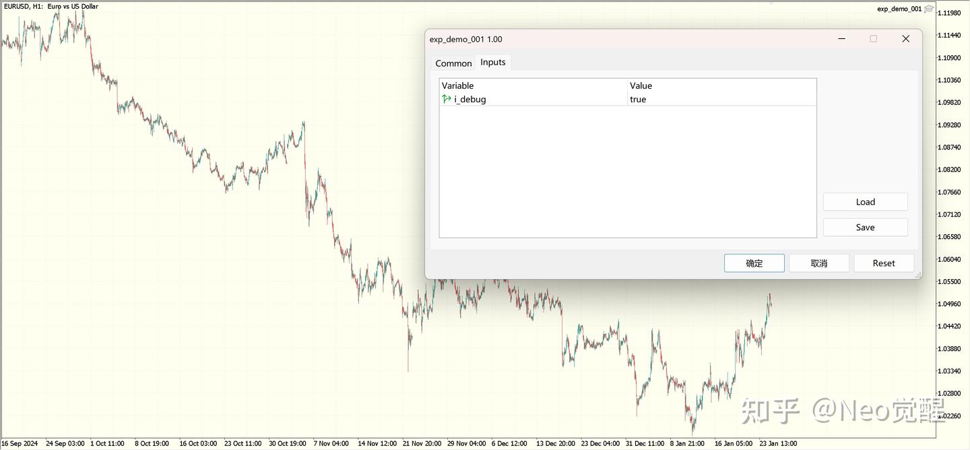This screenshot has width=970, height=450.
Task: Click the EURUSD, H1 chart title text
Action: (x=51, y=6)
